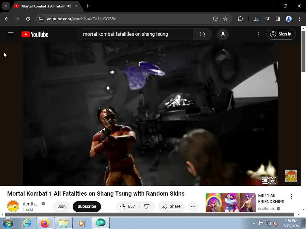Click the search magnifier button

pyautogui.click(x=203, y=34)
